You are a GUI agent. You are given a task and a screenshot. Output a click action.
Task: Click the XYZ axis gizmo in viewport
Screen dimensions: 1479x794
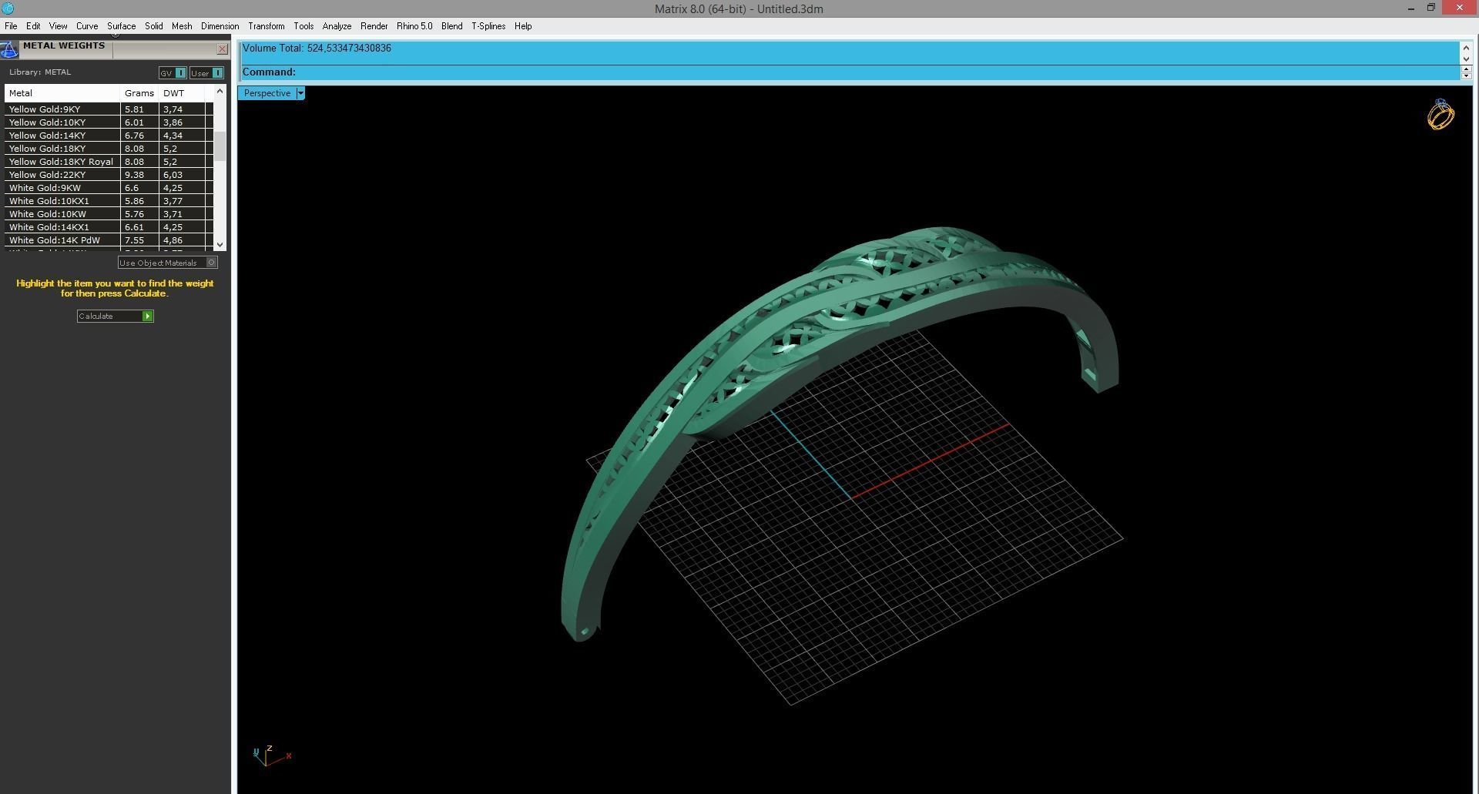tap(271, 755)
